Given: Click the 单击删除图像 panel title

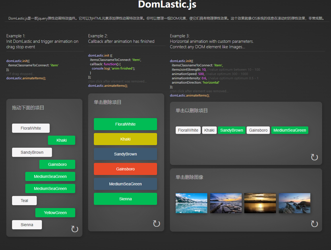Looking at the screenshot, I should (189, 177).
